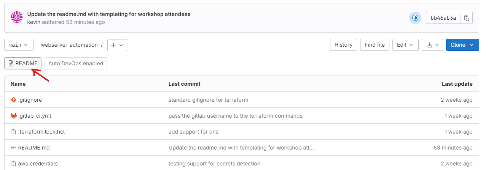
Task: Open the commit title about readme templating
Action: pyautogui.click(x=109, y=14)
